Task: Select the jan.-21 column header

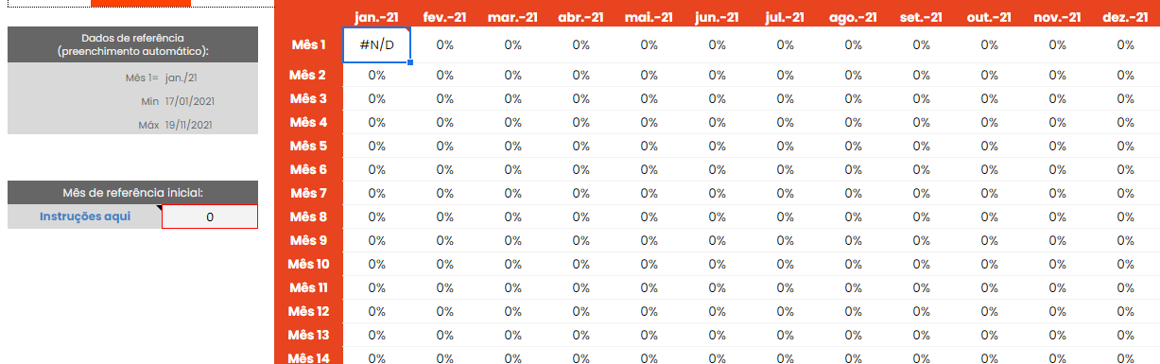Action: point(376,17)
